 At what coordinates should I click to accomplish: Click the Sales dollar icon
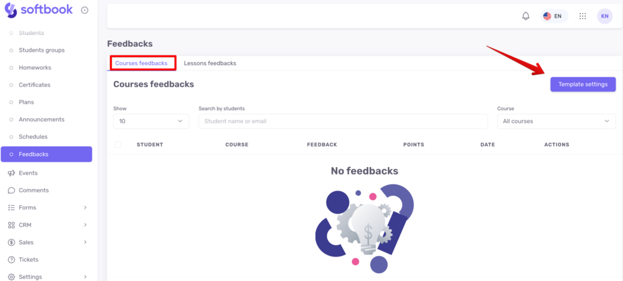pos(12,242)
